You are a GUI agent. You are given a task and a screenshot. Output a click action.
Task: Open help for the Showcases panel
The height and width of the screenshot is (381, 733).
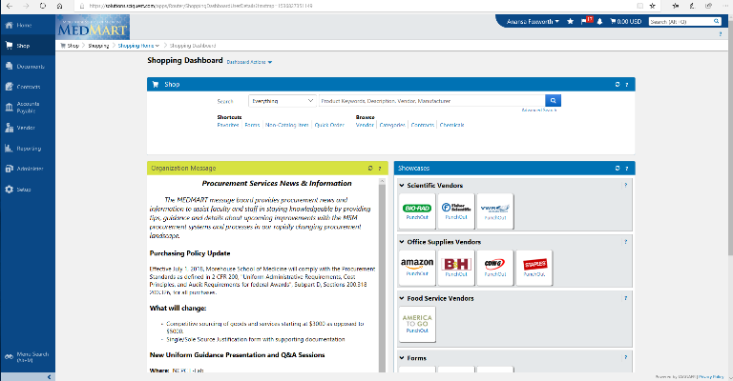tap(627, 169)
